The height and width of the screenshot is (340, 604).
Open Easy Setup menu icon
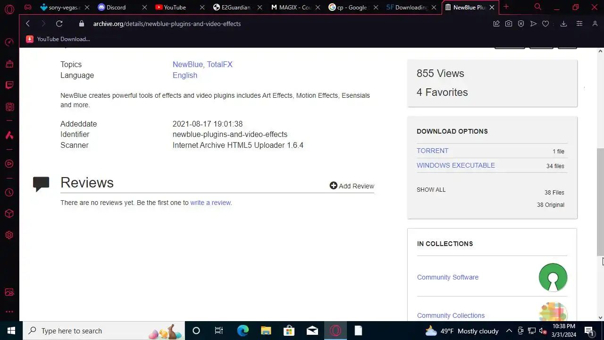579,24
